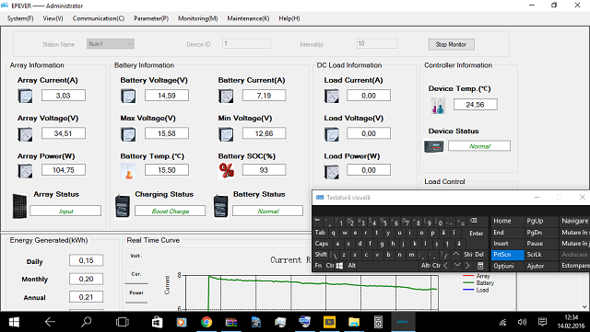Click the Load Power meter icon

[332, 172]
